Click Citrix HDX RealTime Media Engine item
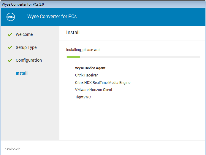 [x=103, y=83]
